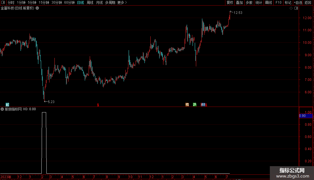Click the 榜 marker icon
Viewport: 314px width, 180px height.
pyautogui.click(x=187, y=105)
